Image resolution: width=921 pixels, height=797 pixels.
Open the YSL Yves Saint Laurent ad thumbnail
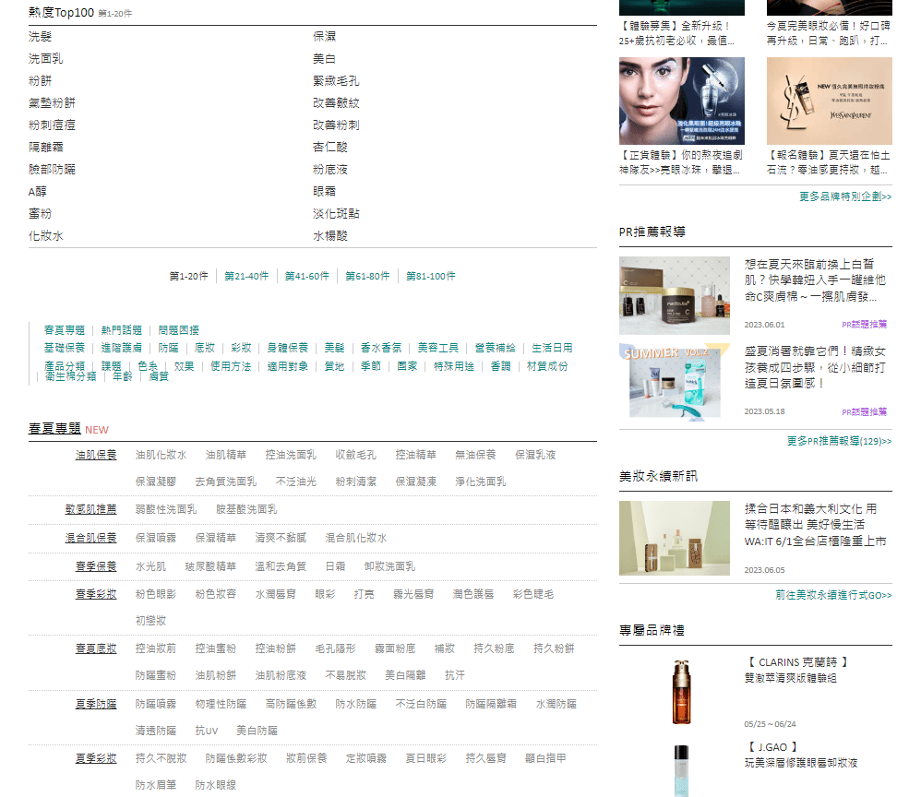click(829, 101)
